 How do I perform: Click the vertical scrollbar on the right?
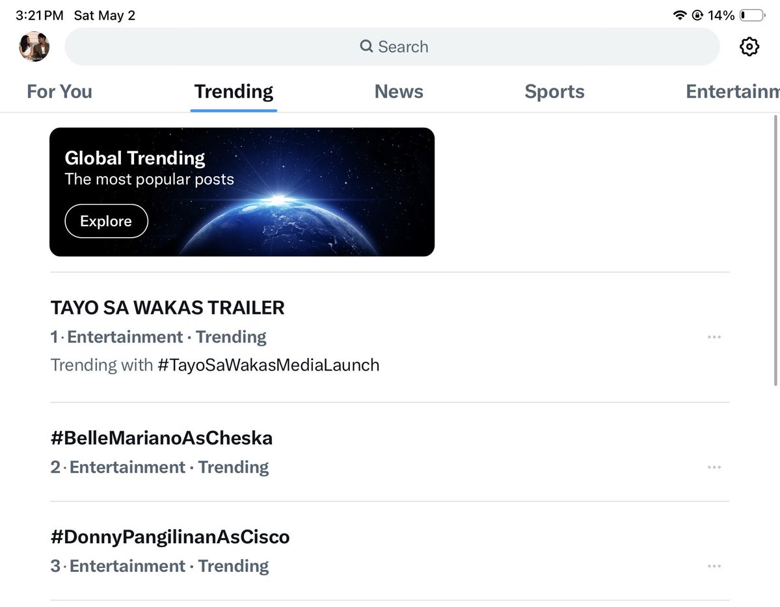pos(775,251)
